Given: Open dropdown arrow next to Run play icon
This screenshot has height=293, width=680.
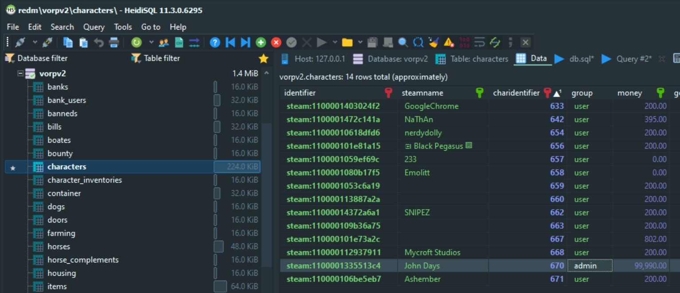Looking at the screenshot, I should click(x=335, y=43).
